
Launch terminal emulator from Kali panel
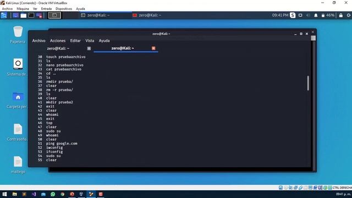point(31,15)
